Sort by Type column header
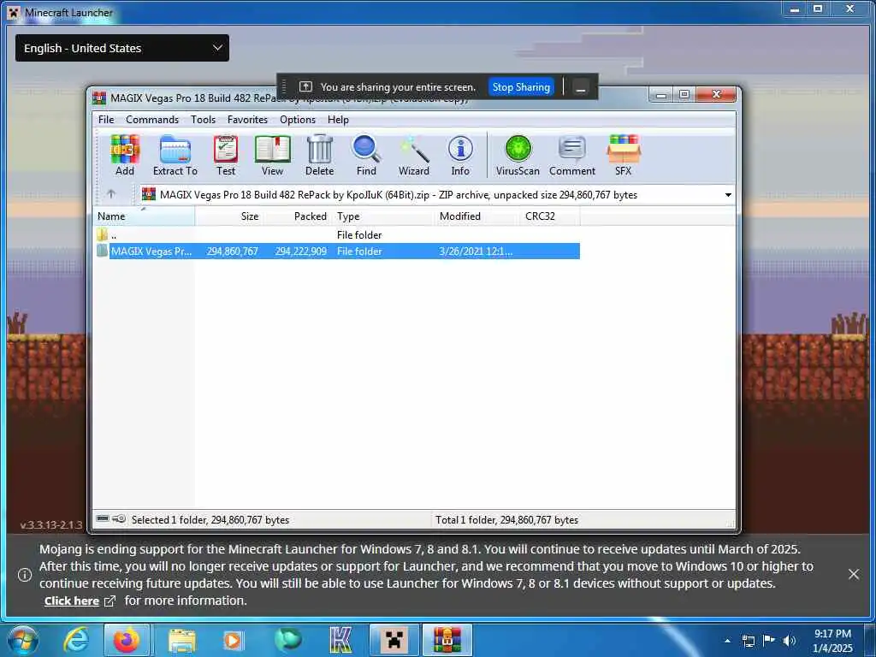This screenshot has height=657, width=876. click(383, 216)
